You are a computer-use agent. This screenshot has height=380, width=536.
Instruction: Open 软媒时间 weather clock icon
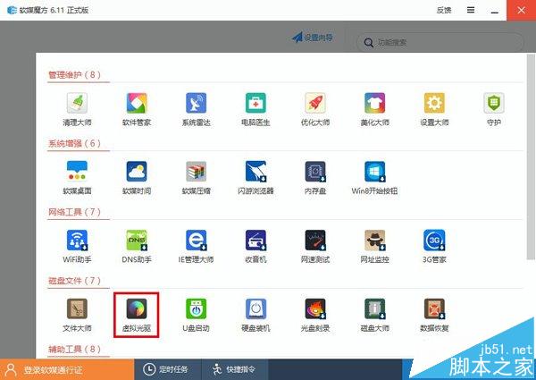137,178
